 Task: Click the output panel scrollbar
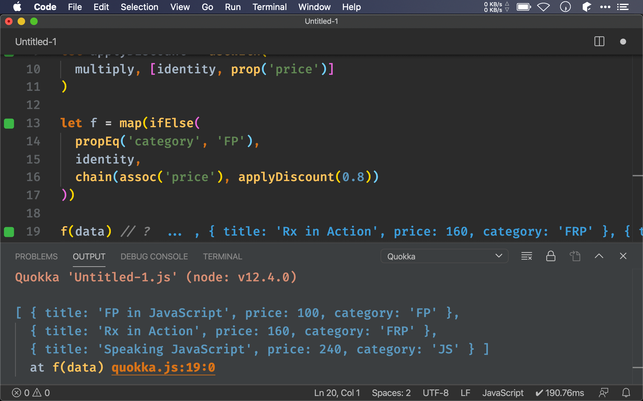click(637, 326)
